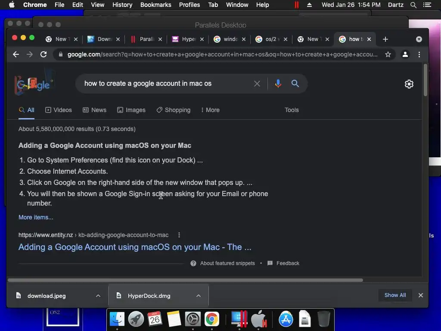Viewport: 441px width, 331px height.
Task: Open App Store from the Dock
Action: pos(286,319)
